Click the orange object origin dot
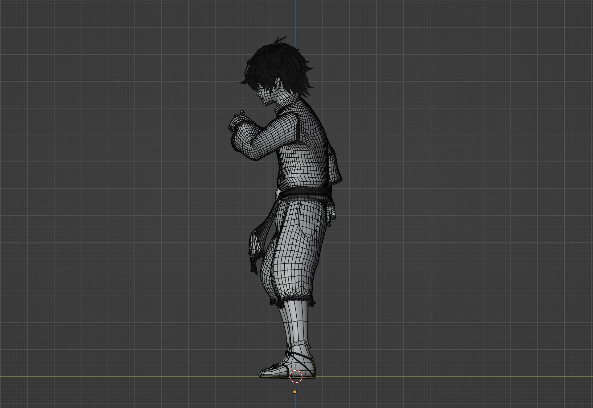Screen dimensions: 593x408 click(294, 392)
